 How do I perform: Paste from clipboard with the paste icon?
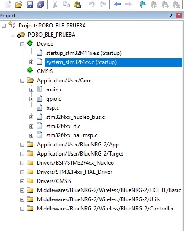(x=77, y=5)
